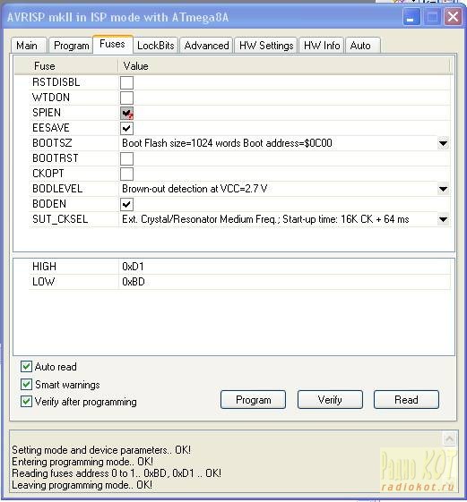This screenshot has height=502, width=467.
Task: Click the log scroll up arrow
Action: coord(449,438)
